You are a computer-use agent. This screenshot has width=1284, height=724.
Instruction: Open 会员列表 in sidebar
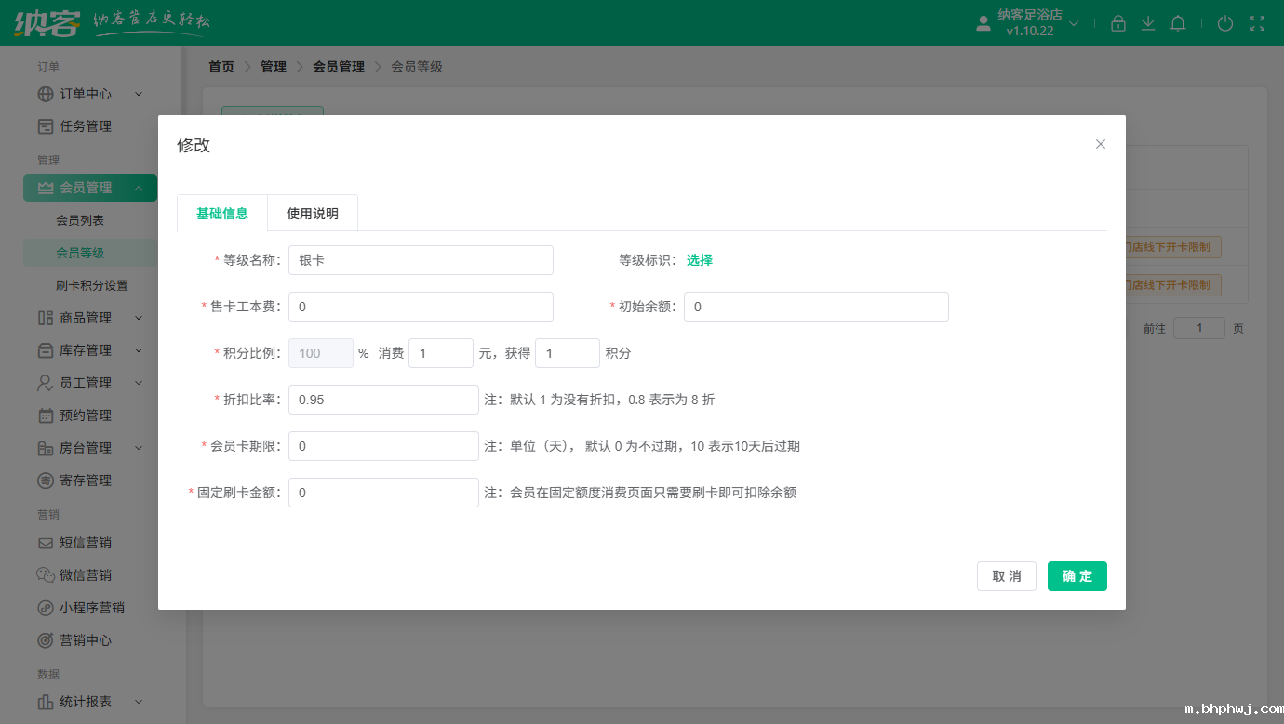click(x=80, y=220)
